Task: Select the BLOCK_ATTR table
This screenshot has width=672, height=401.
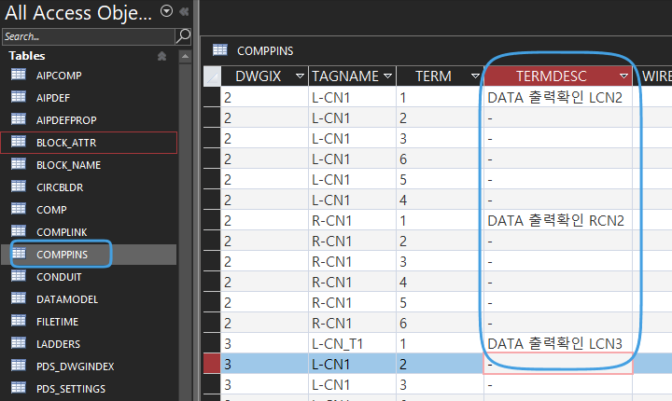Action: click(x=90, y=143)
